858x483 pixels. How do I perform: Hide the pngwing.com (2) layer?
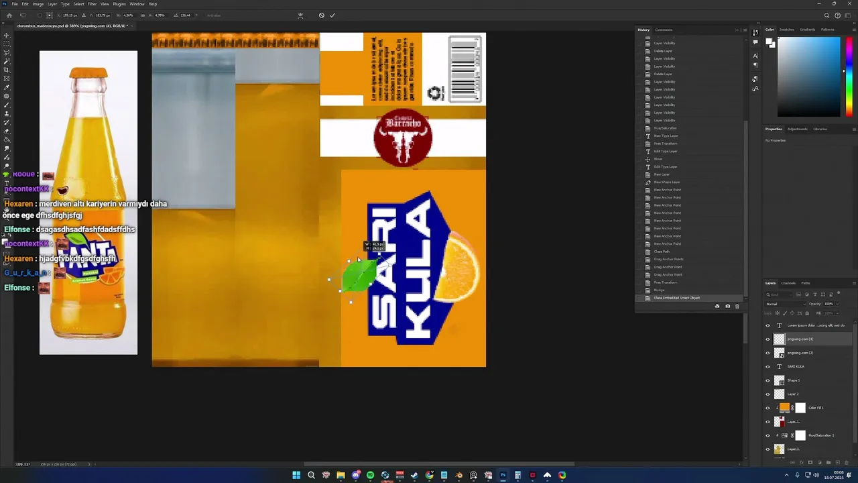(768, 353)
